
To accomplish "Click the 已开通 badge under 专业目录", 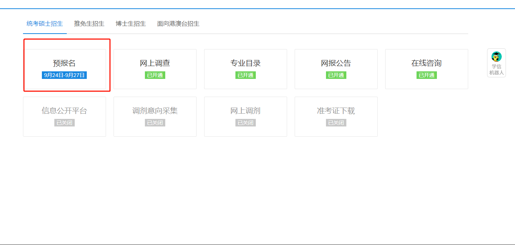I will (245, 75).
